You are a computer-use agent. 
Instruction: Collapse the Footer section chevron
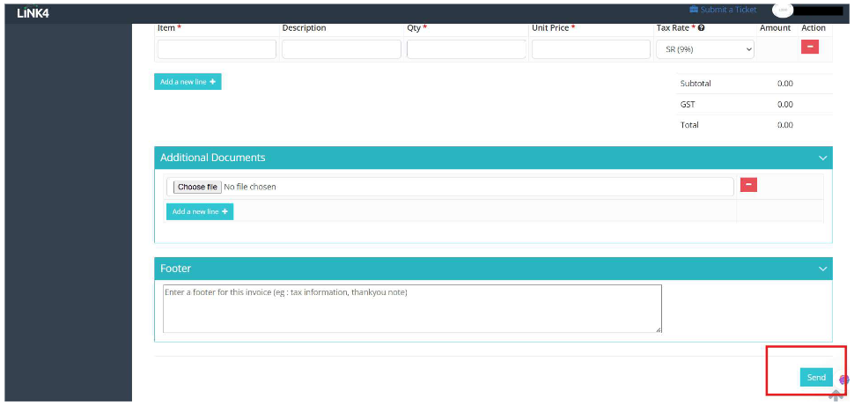coord(822,269)
